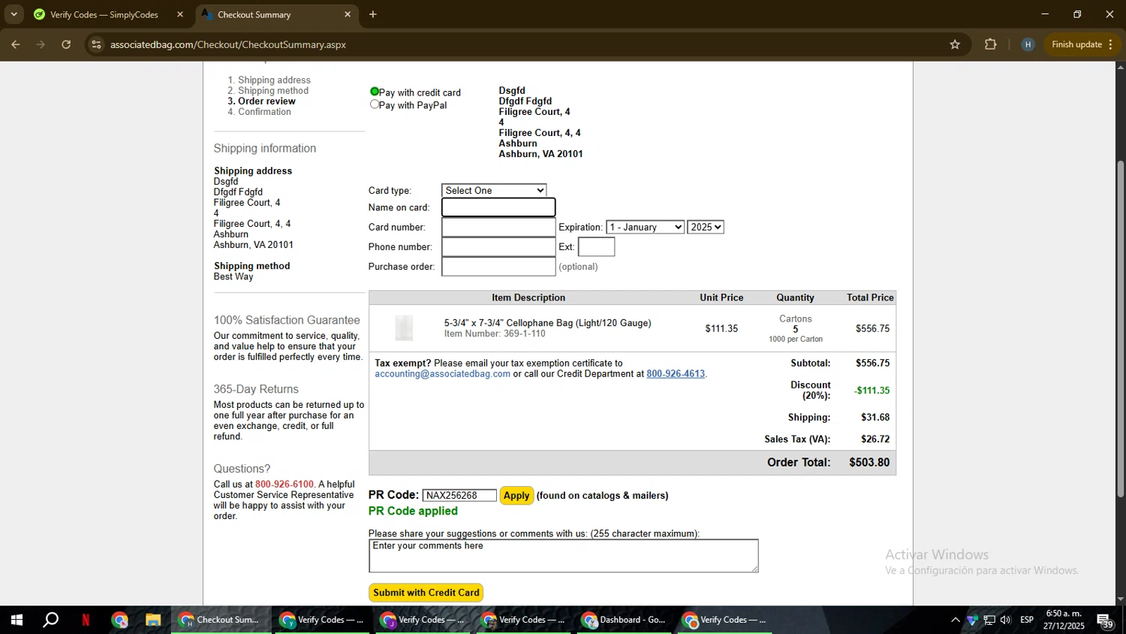Open the pinned Chrome icon in taskbar
The width and height of the screenshot is (1126, 634).
coord(120,620)
